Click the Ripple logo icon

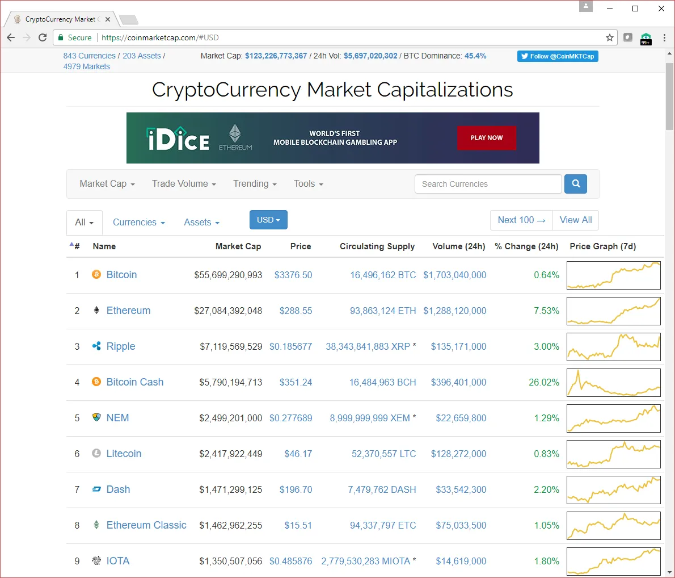click(96, 346)
